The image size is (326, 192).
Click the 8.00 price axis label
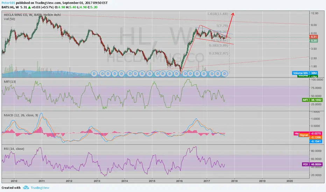314,25
